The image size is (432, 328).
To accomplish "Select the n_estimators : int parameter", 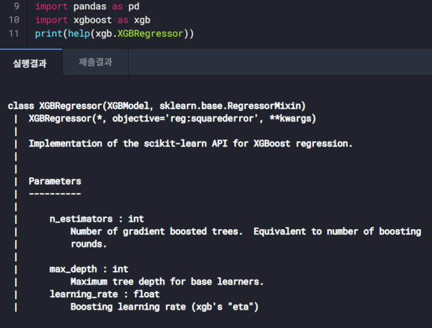I will click(x=97, y=219).
